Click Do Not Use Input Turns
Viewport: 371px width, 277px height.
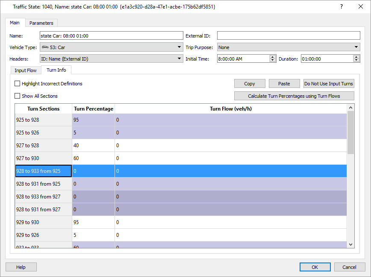pos(329,84)
